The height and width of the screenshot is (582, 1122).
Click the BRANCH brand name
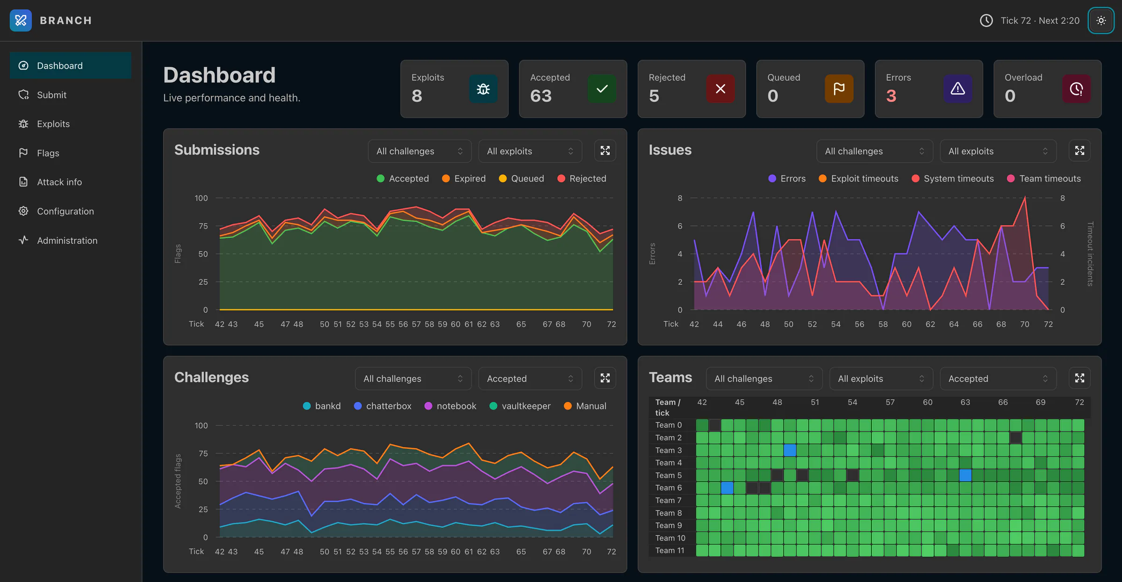[x=66, y=21]
